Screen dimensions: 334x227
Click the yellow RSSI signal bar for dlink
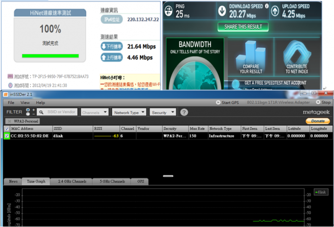103,136
